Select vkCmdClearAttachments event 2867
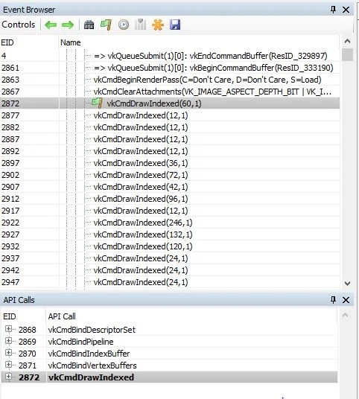The image size is (359, 399). (x=170, y=92)
